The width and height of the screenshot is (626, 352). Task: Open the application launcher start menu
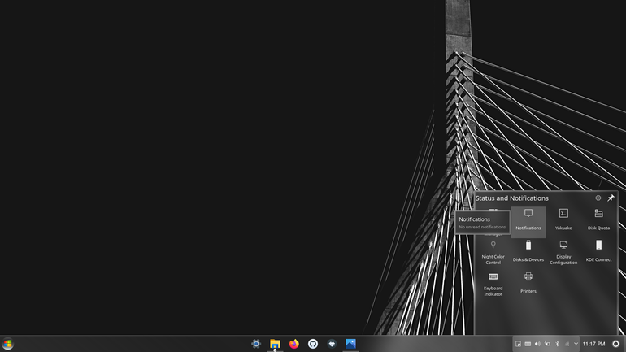coord(7,344)
